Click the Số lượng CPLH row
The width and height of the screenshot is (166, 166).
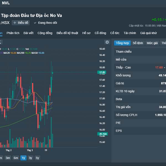[140, 115]
